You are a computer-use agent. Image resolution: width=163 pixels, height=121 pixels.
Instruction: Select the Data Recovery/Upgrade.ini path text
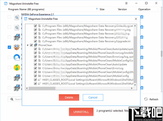point(86,41)
